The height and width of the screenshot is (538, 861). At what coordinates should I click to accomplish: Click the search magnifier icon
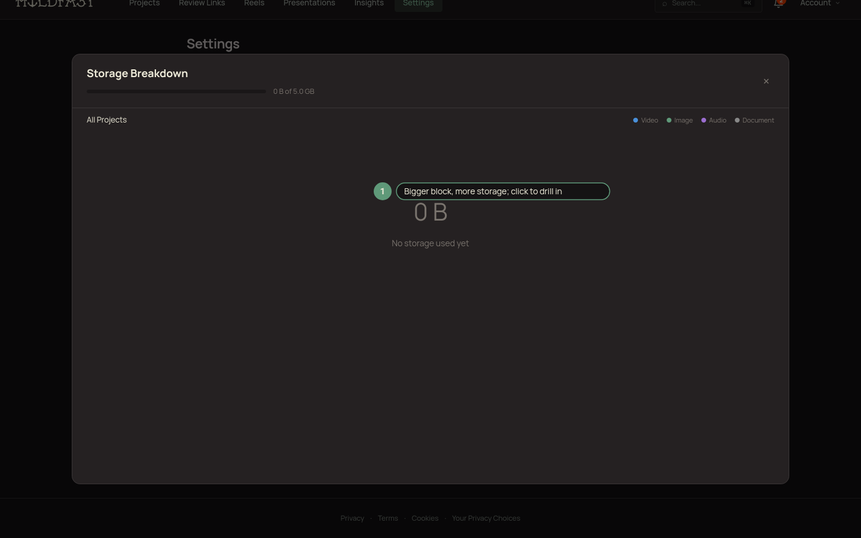point(664,4)
